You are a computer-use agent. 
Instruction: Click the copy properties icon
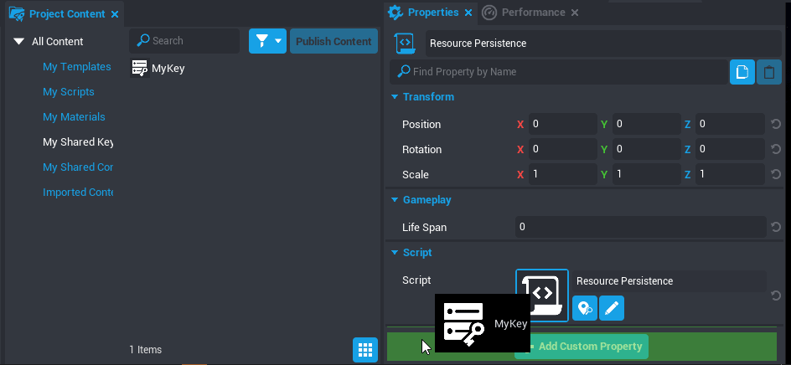[x=742, y=72]
